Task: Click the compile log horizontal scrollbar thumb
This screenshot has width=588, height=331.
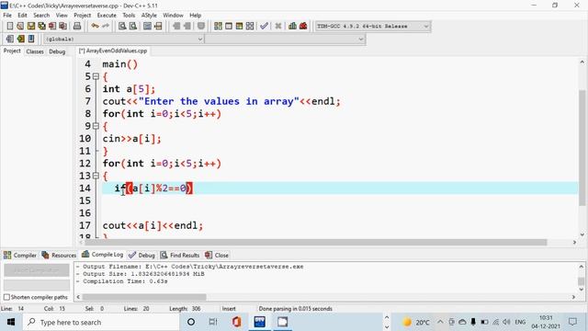Action: 144,297
